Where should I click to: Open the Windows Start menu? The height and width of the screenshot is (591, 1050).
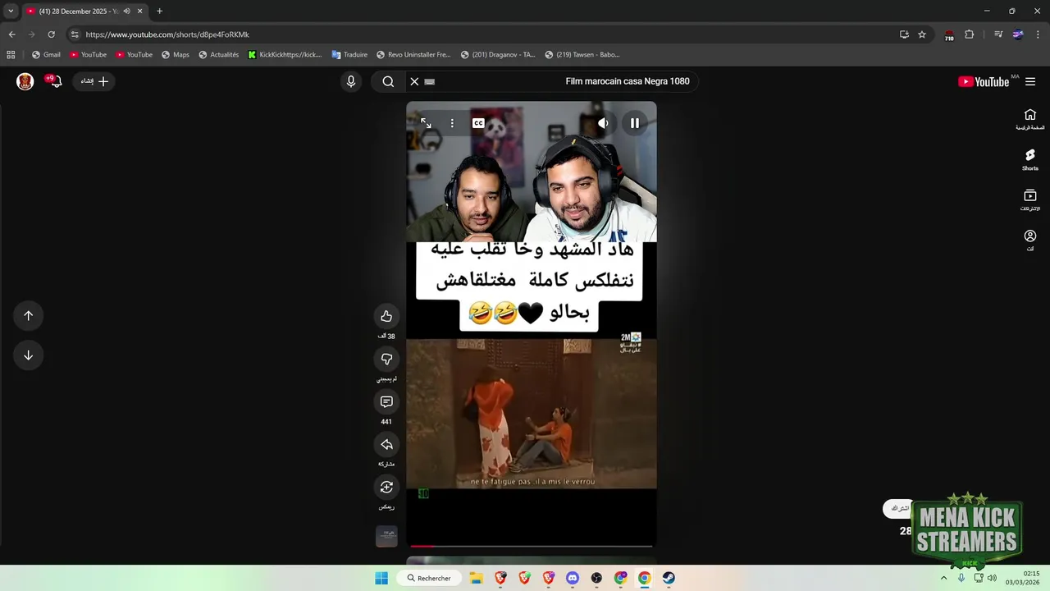381,578
